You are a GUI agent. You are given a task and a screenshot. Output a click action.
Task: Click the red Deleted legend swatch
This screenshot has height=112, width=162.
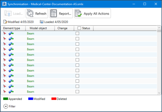(54, 99)
